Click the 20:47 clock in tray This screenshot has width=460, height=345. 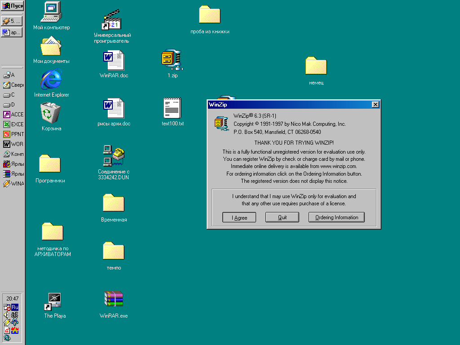[12, 299]
